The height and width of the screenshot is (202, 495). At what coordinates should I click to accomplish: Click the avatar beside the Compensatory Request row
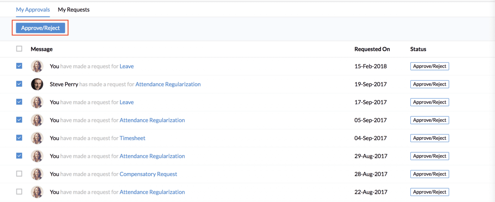37,174
